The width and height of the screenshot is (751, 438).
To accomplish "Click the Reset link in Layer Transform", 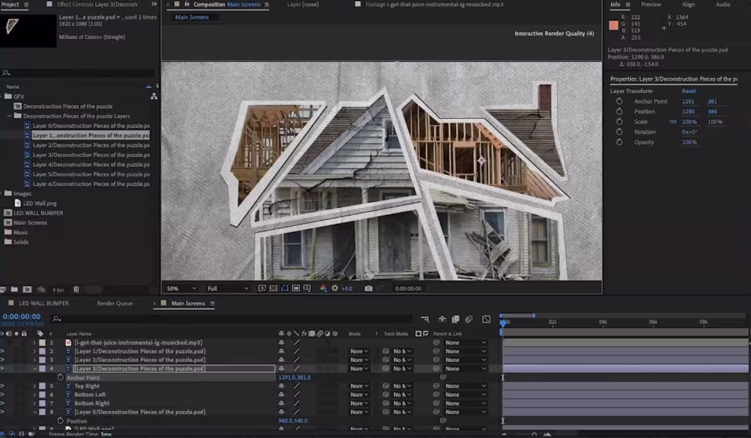I will pos(688,91).
